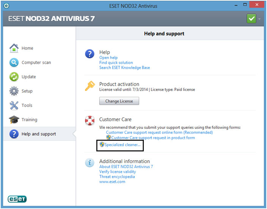The height and width of the screenshot is (209, 267).
Task: Open help link under Help
Action: [108, 58]
